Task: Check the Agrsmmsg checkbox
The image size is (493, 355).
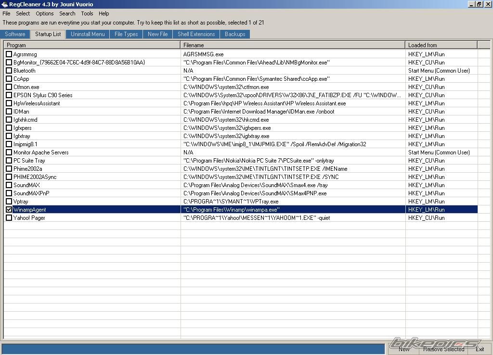Action: click(9, 54)
